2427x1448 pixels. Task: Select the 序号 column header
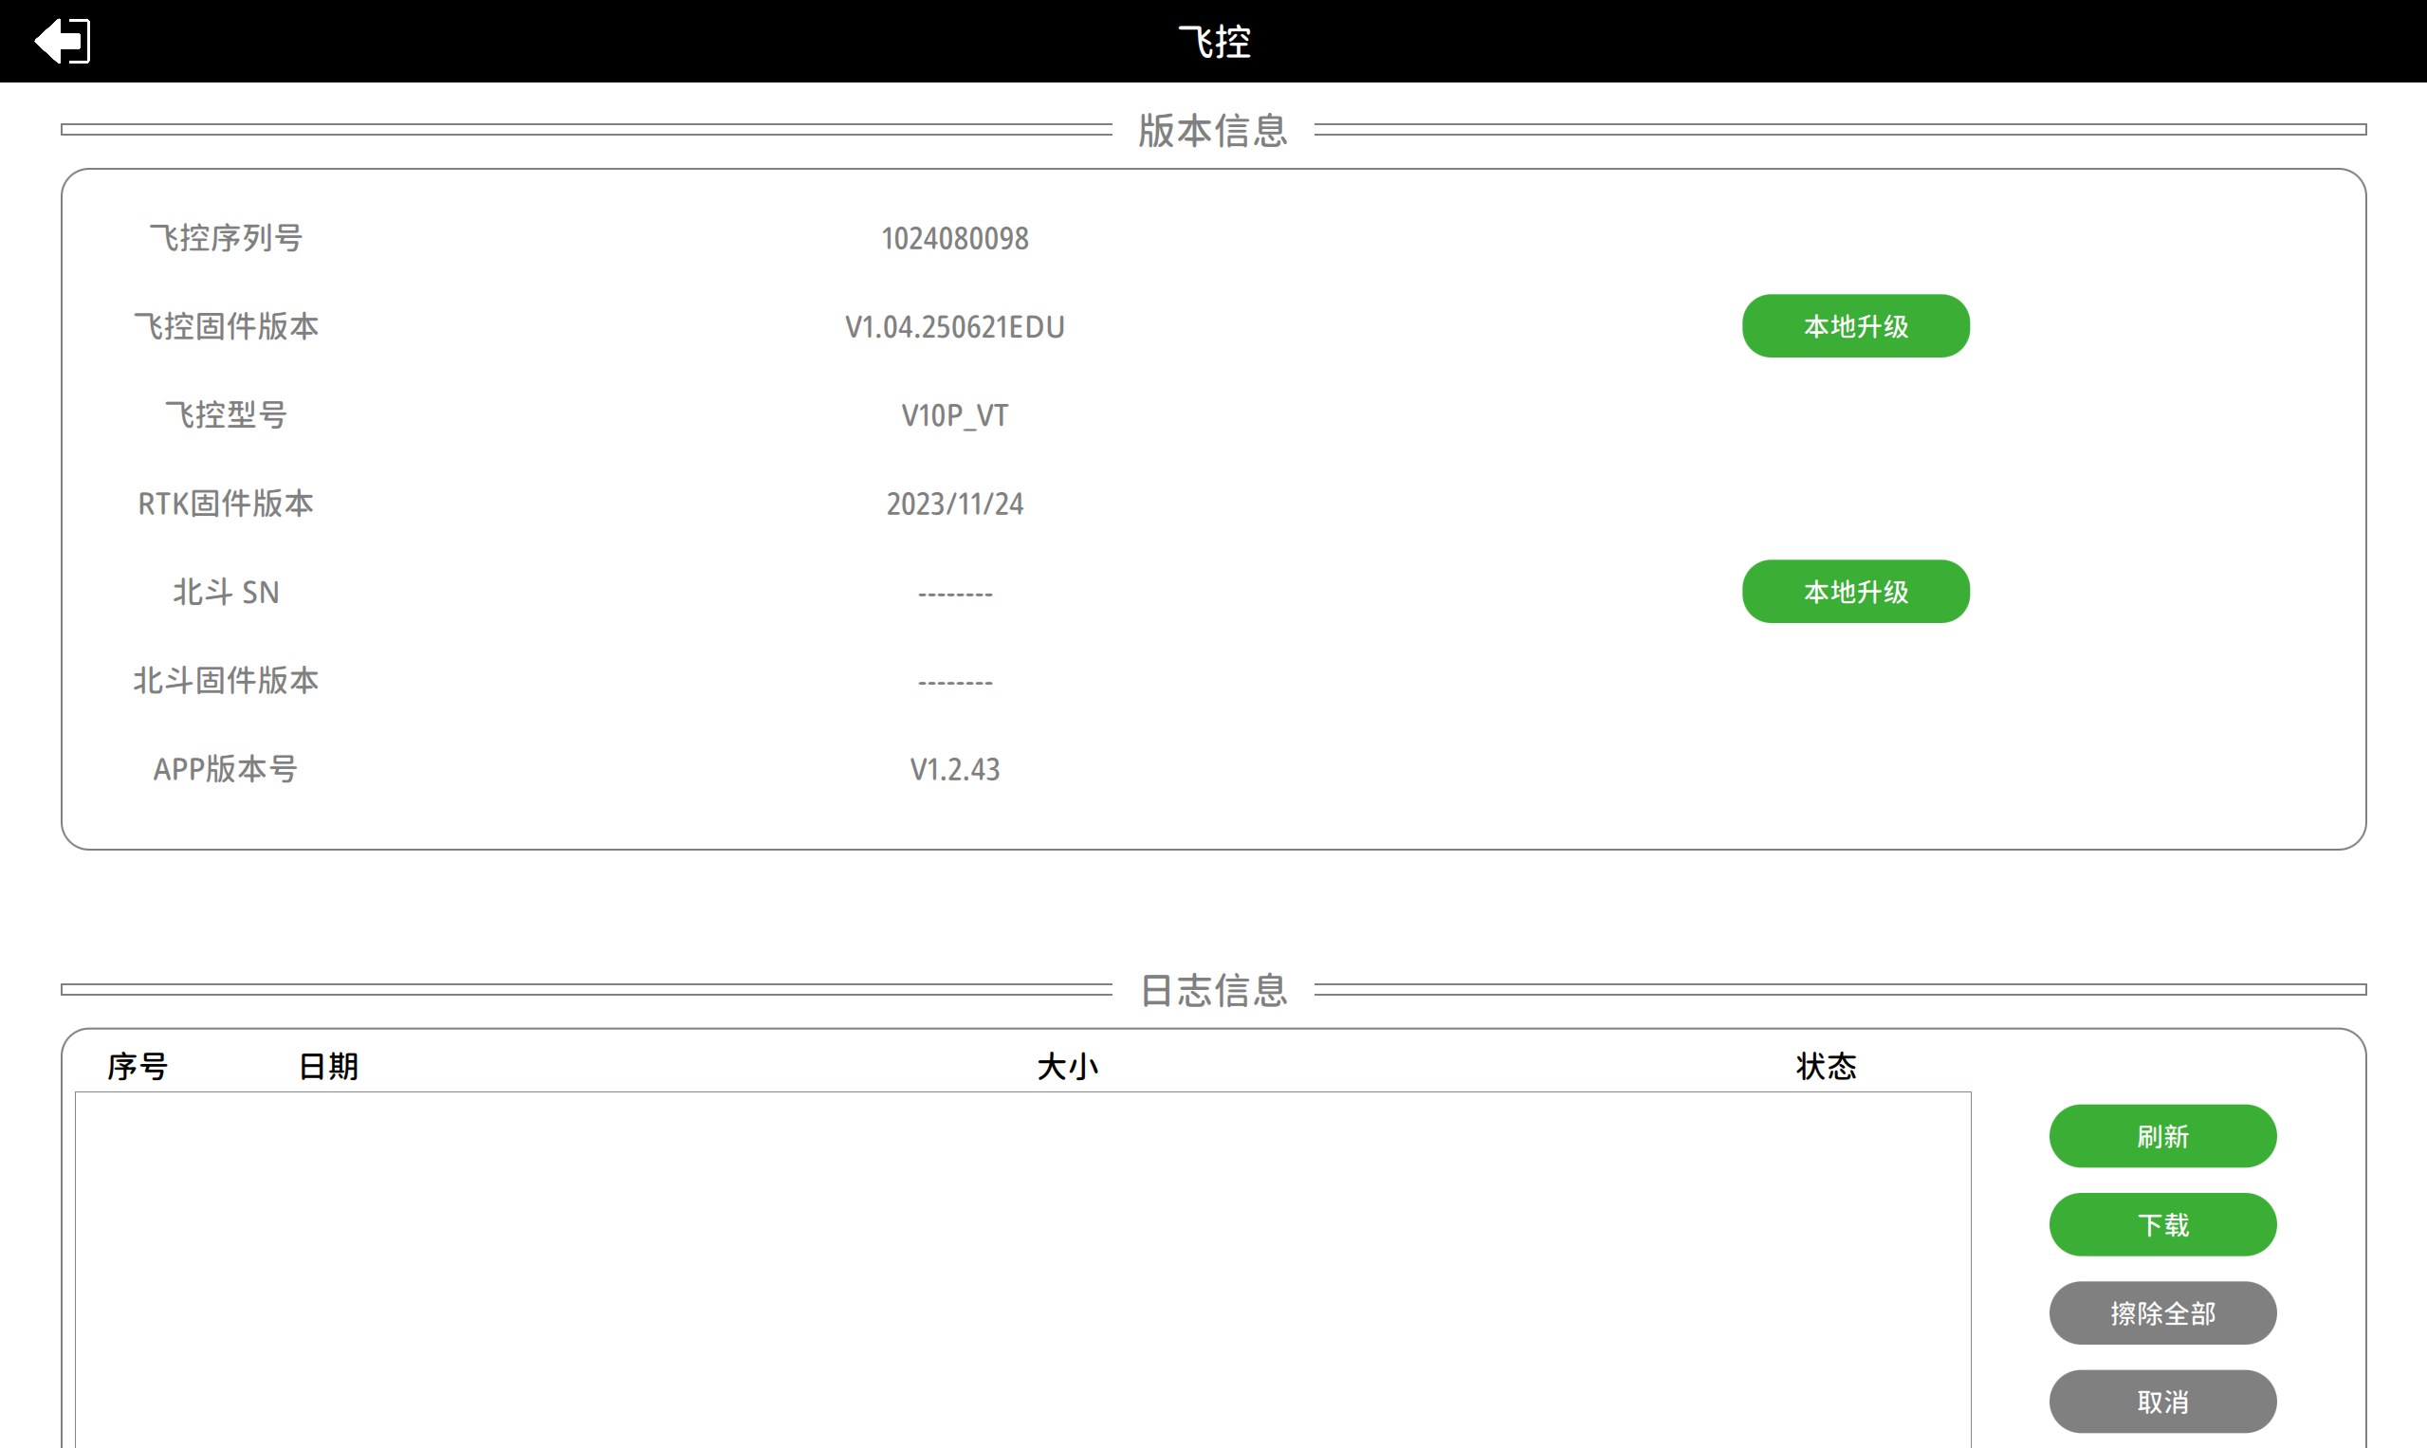138,1067
